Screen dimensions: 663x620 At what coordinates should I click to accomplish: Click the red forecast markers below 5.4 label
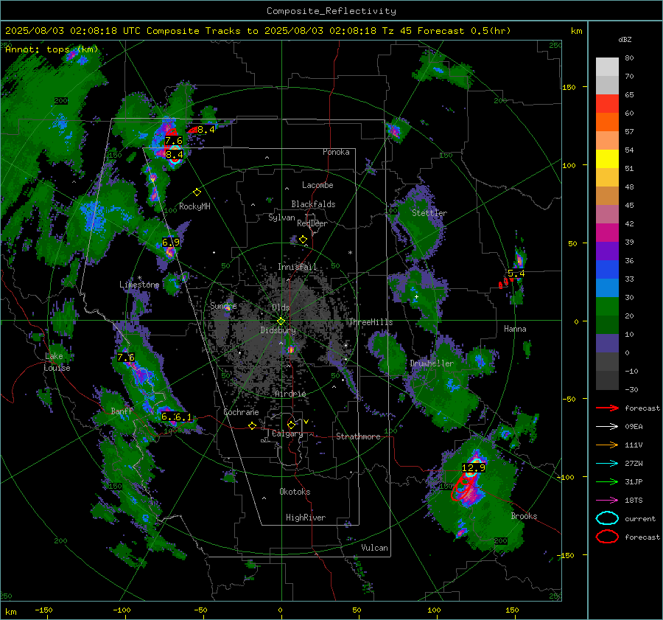click(x=505, y=282)
